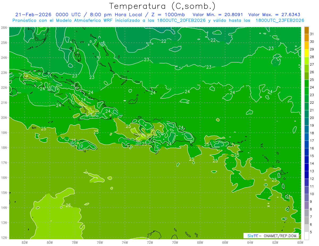Click the 26N latitude axis label
This screenshot has width=319, height=246.
[x=4, y=28]
